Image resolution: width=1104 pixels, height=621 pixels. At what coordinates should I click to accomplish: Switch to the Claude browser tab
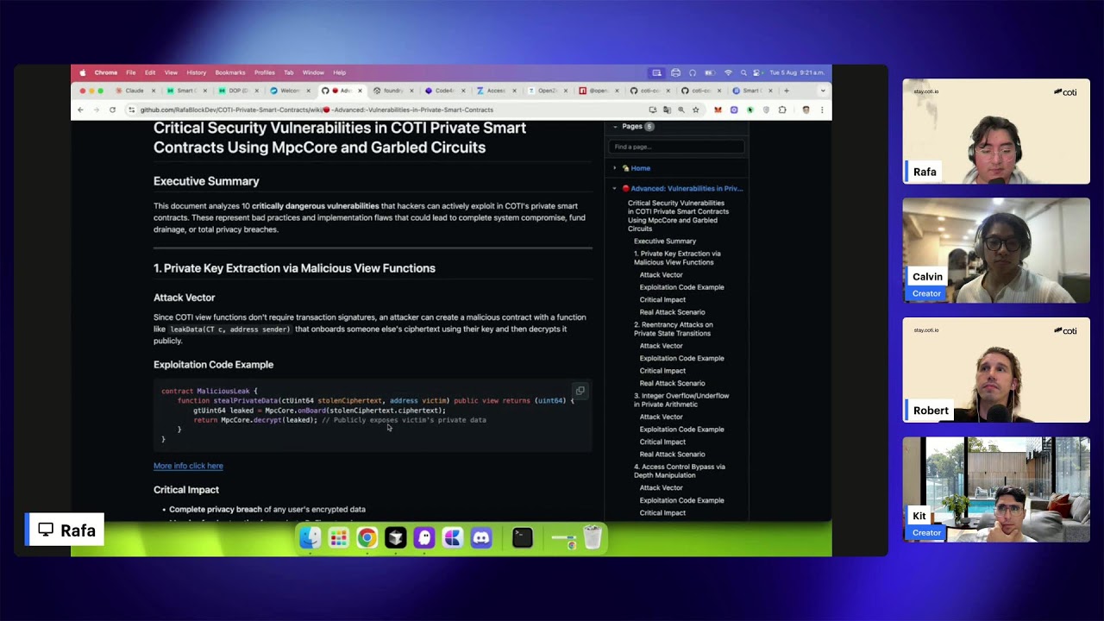point(135,91)
